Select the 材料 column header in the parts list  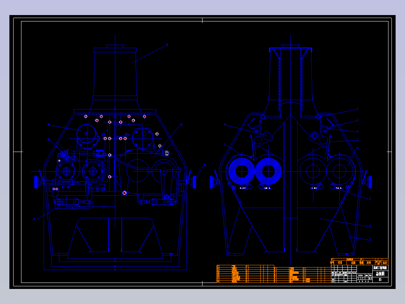point(369,263)
